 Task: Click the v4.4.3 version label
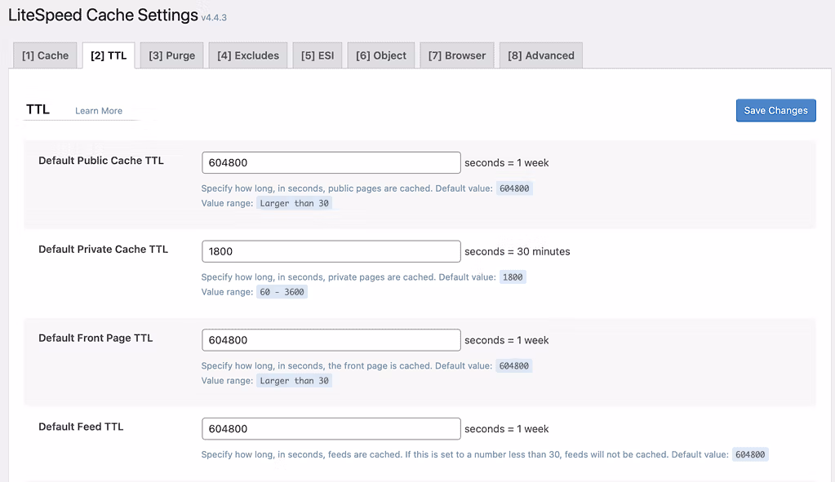click(x=214, y=18)
